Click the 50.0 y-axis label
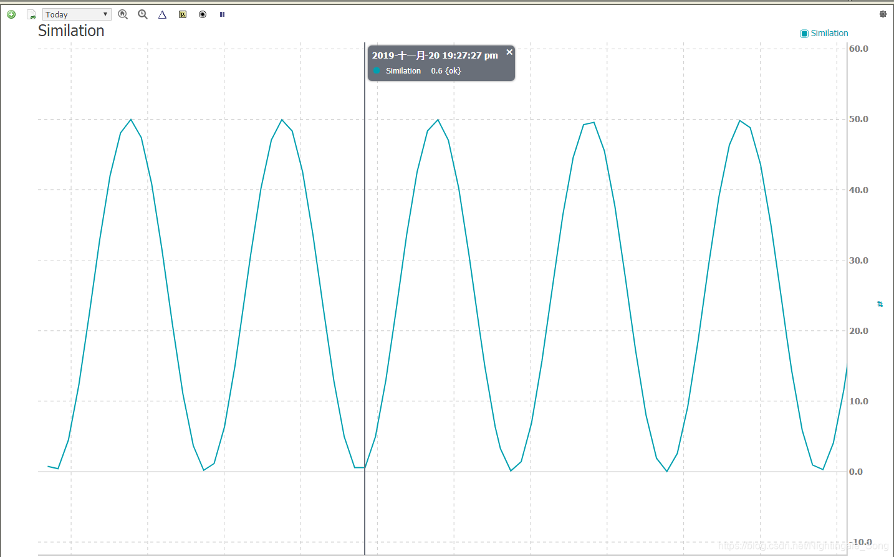The width and height of the screenshot is (894, 557). [x=858, y=119]
